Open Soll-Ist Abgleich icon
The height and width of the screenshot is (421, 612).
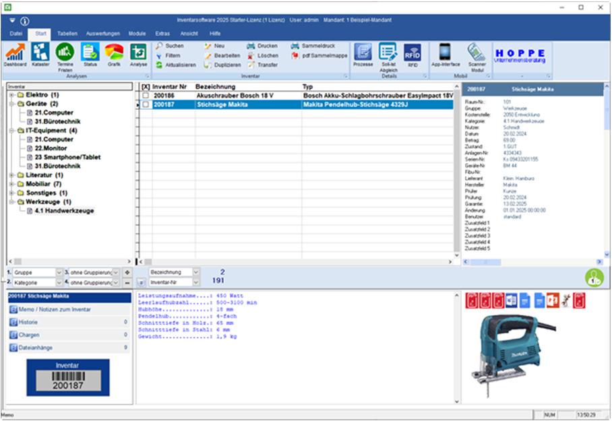[388, 57]
